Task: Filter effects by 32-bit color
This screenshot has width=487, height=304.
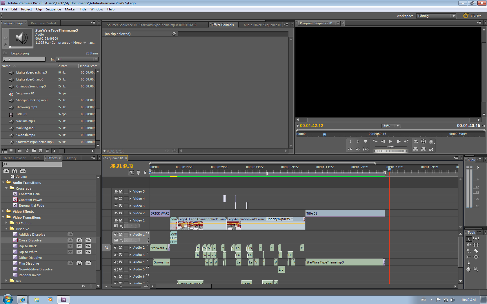Action: click(14, 171)
